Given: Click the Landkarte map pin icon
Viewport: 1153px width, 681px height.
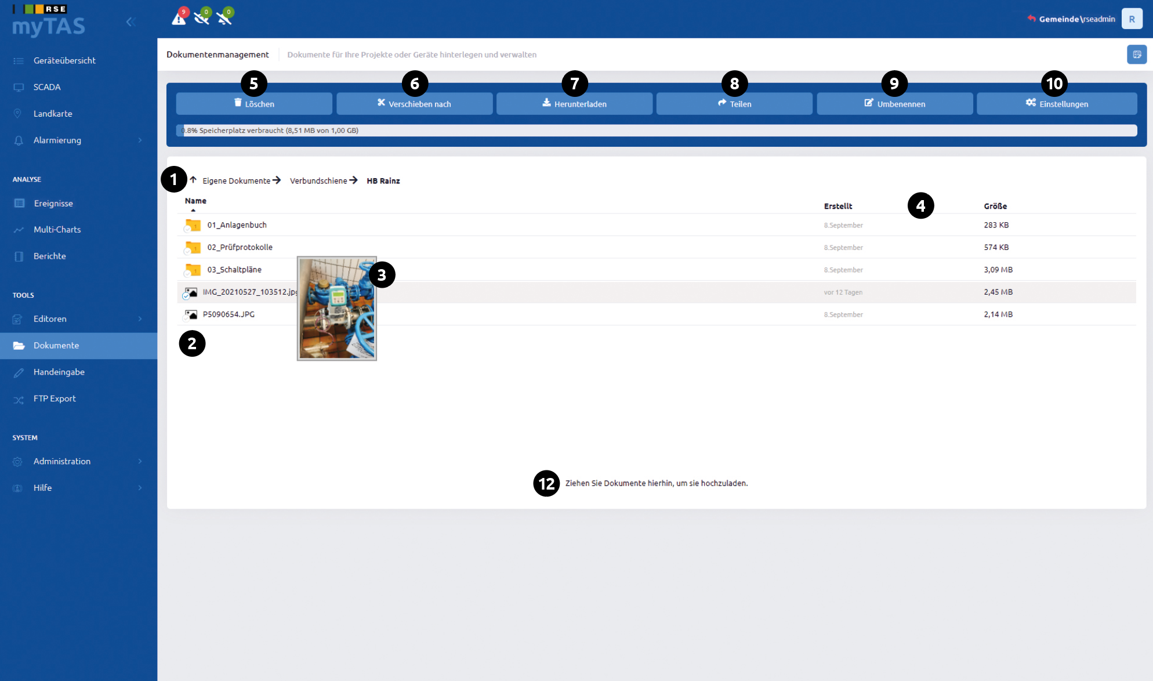Looking at the screenshot, I should pos(18,114).
